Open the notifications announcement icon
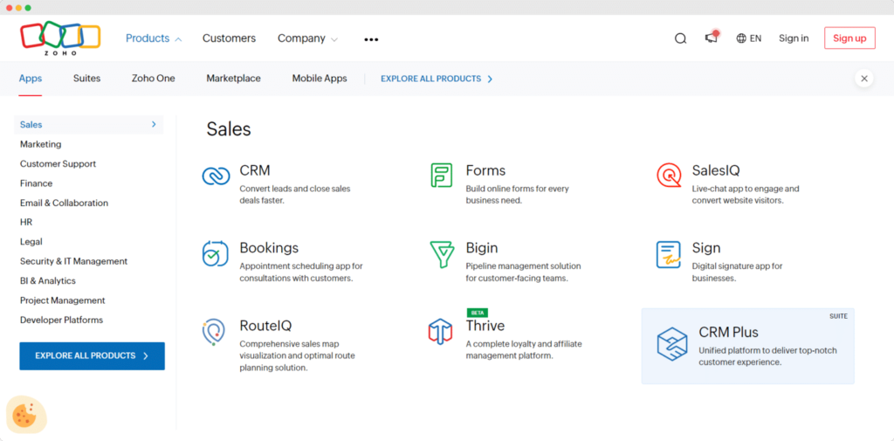The height and width of the screenshot is (441, 894). pyautogui.click(x=712, y=38)
